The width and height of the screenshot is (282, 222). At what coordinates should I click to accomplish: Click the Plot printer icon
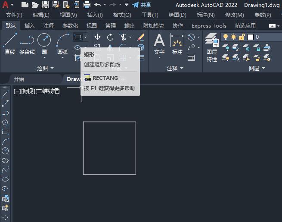(87, 5)
